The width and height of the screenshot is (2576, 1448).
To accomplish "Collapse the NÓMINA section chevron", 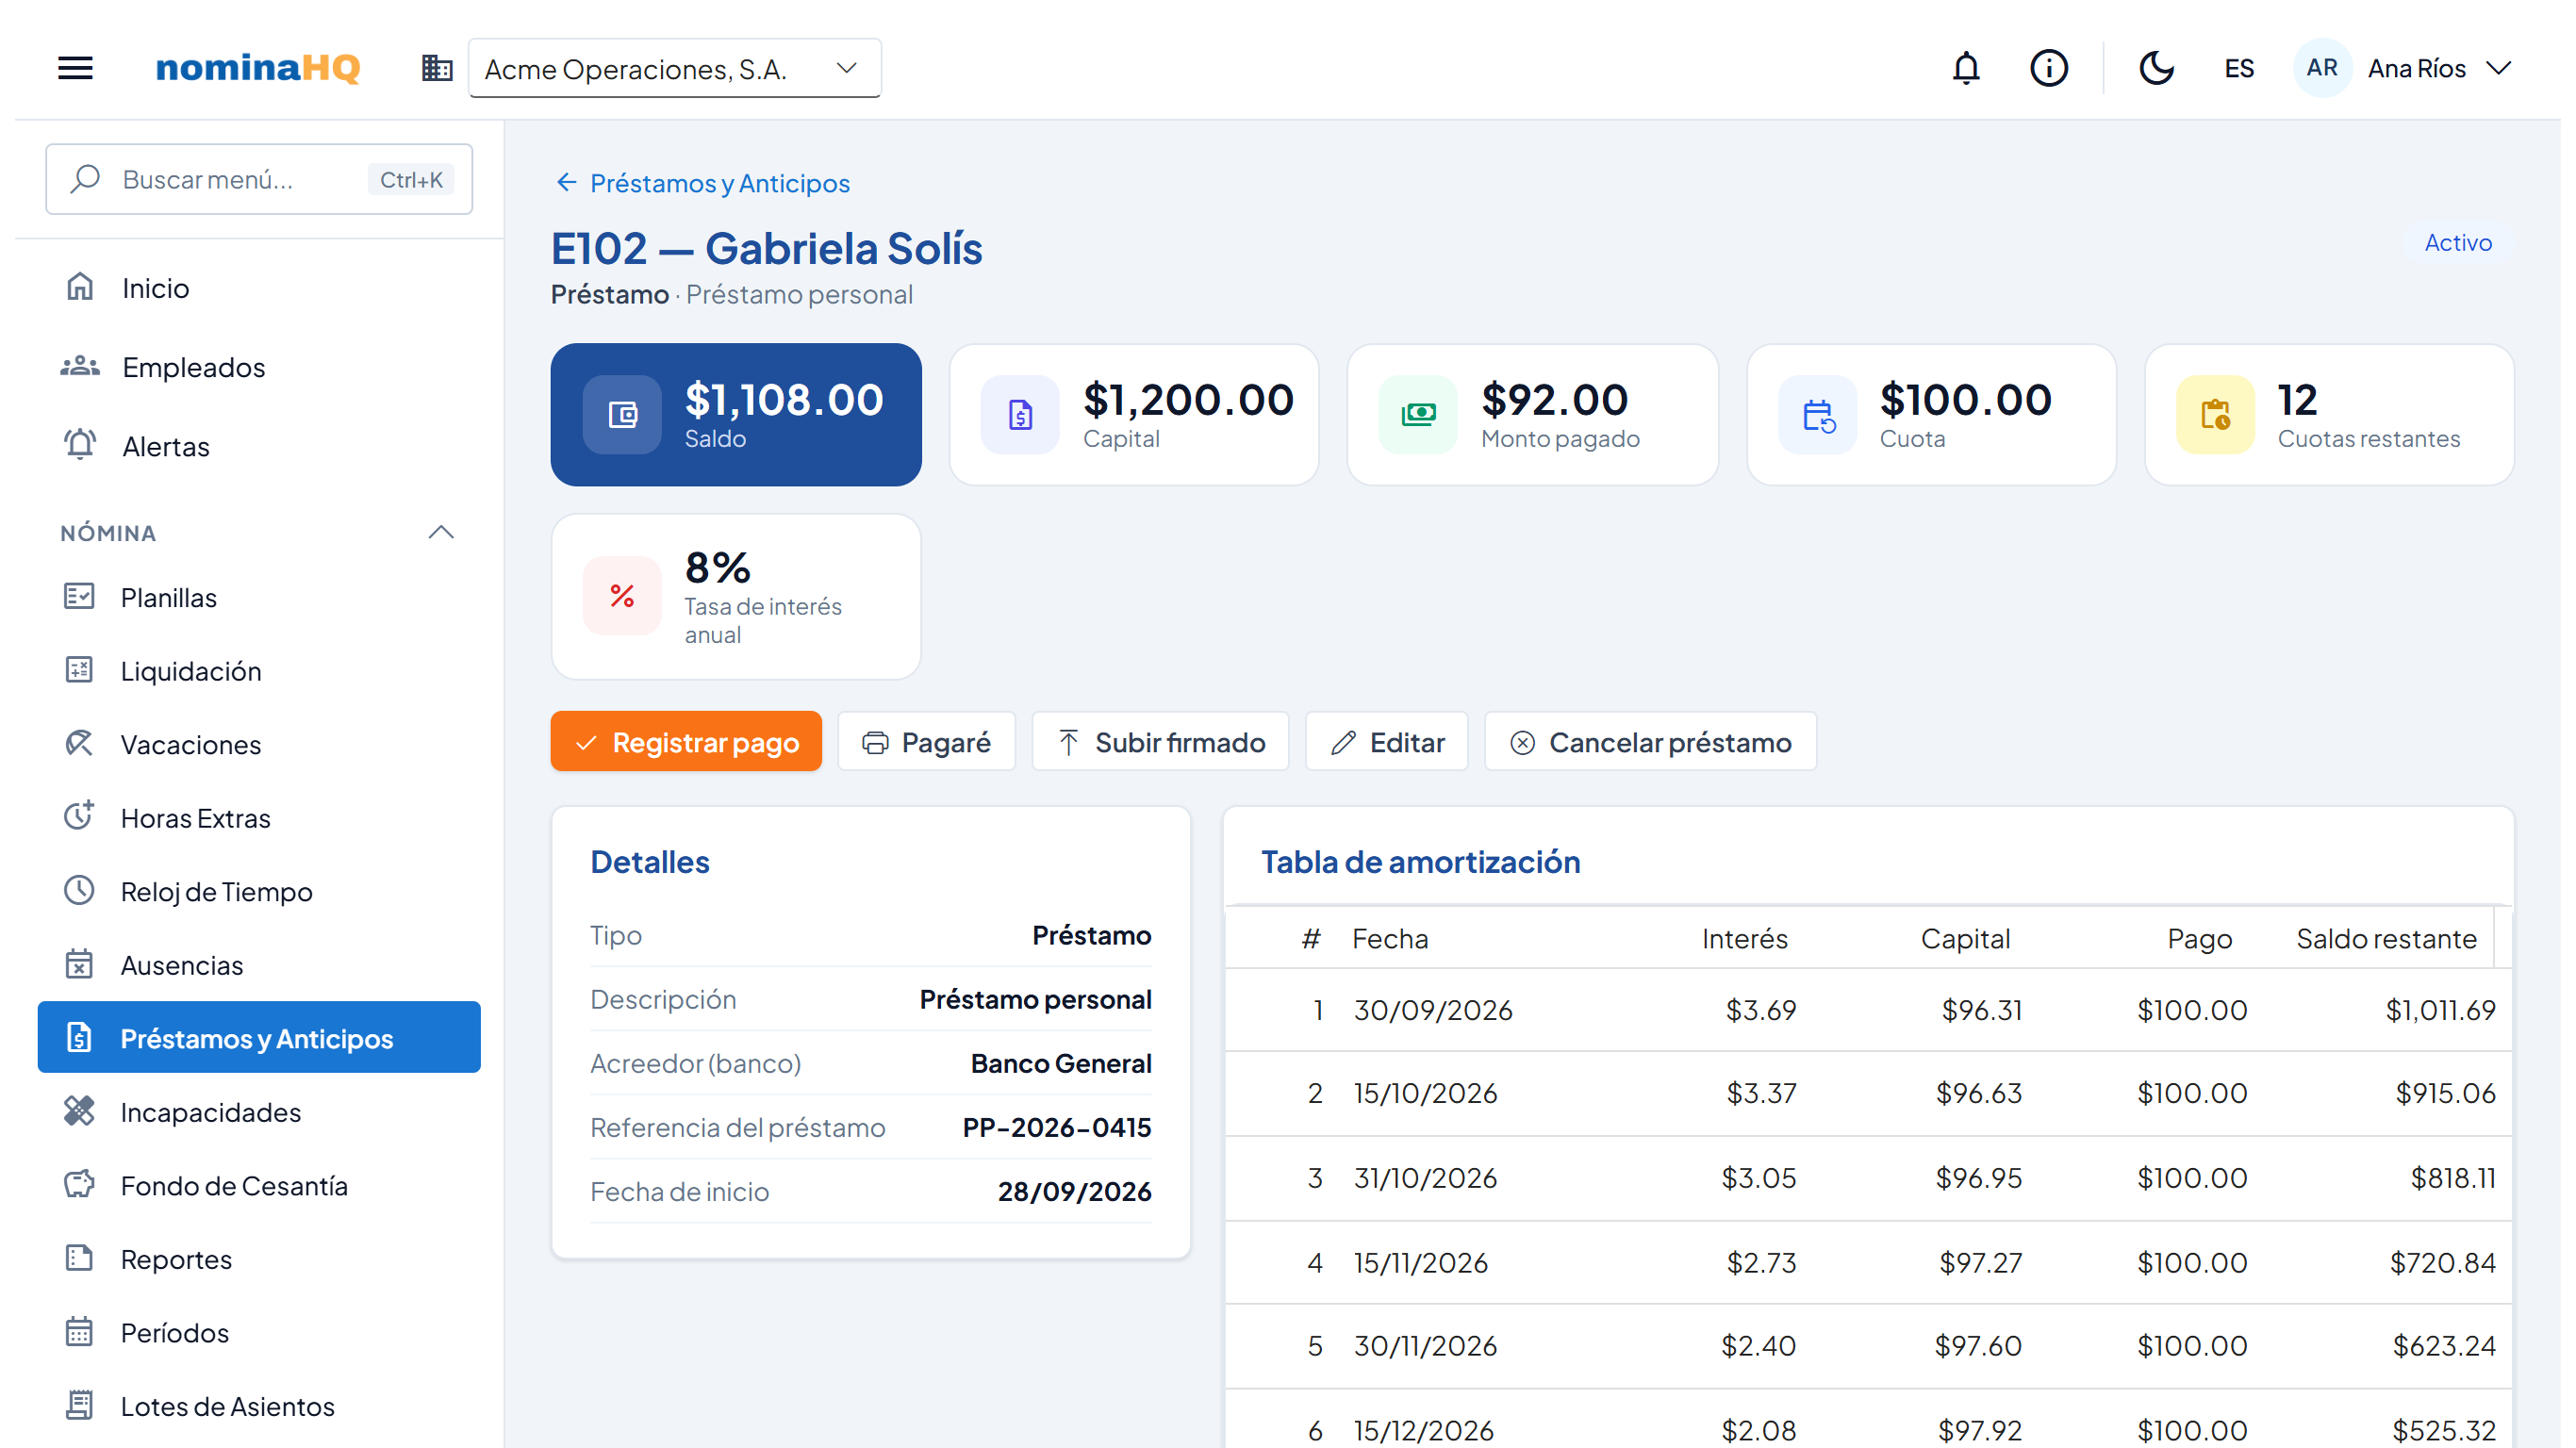I will 441,532.
